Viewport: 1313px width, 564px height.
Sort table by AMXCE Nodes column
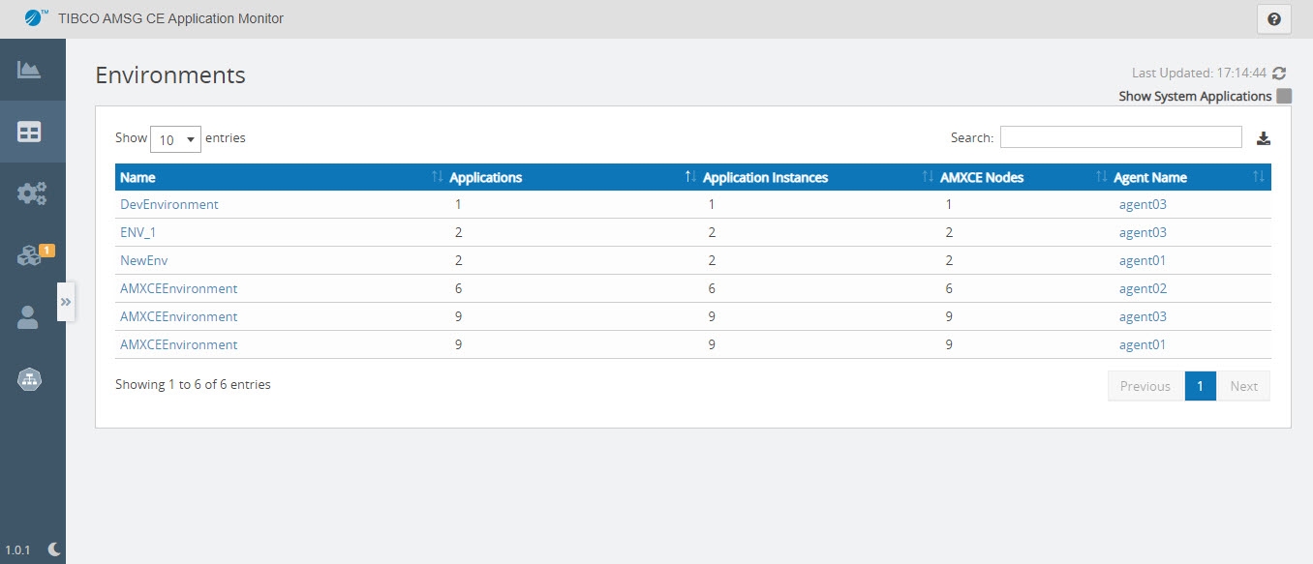click(x=1023, y=177)
